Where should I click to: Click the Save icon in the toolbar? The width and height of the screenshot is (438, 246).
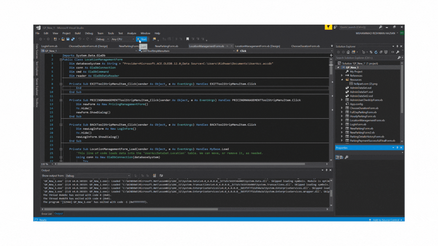coord(68,39)
